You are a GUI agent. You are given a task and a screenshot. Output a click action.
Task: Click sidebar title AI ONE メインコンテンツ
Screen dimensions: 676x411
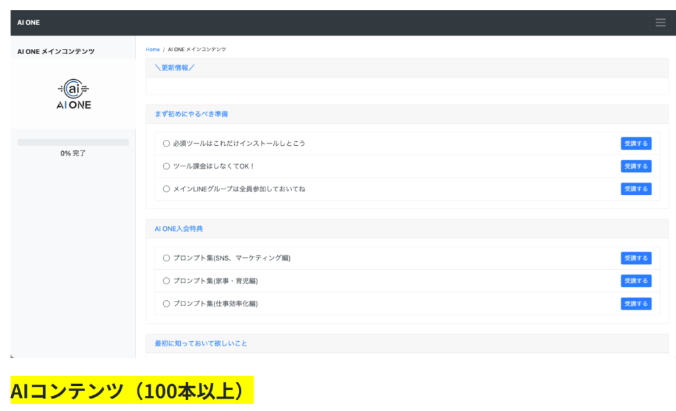(56, 51)
